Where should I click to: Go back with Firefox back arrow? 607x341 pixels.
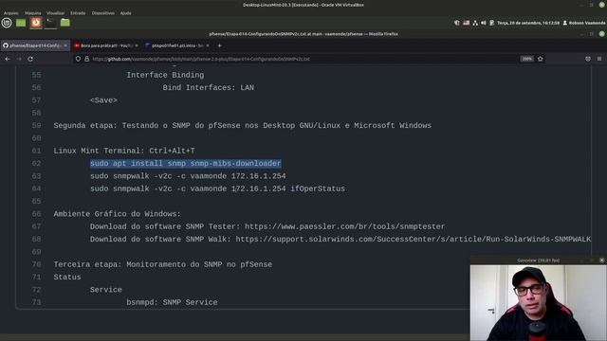coord(8,59)
